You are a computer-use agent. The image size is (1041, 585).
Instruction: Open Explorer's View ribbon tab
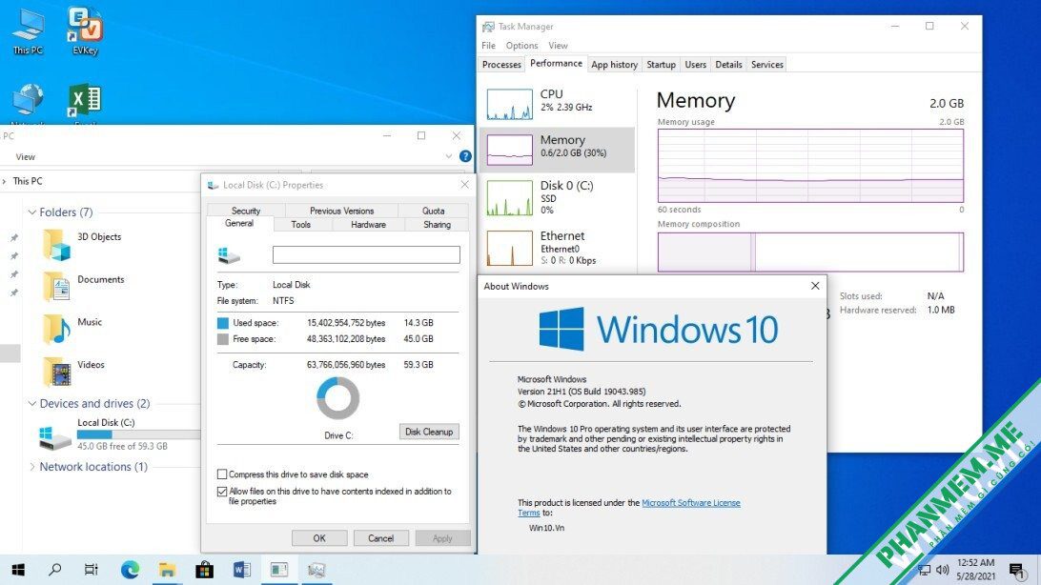pos(25,156)
